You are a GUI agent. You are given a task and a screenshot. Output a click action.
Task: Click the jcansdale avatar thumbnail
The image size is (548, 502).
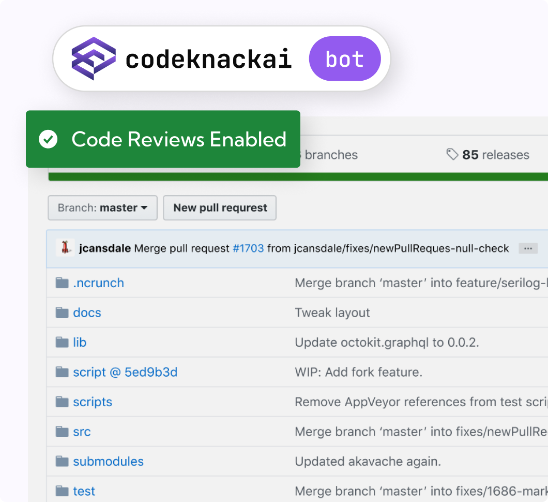[x=65, y=248]
